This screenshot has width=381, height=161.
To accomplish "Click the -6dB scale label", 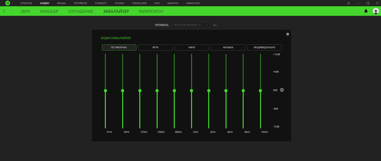I will pos(276,109).
